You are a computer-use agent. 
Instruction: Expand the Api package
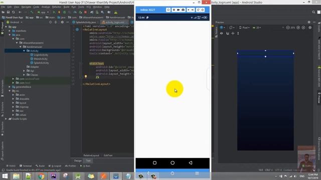24,71
